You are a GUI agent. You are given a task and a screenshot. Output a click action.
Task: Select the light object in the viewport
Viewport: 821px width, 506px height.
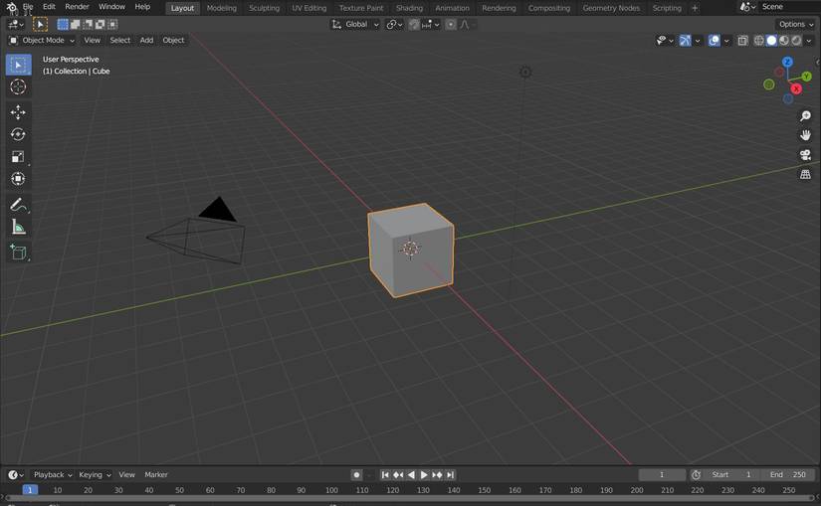coord(525,73)
